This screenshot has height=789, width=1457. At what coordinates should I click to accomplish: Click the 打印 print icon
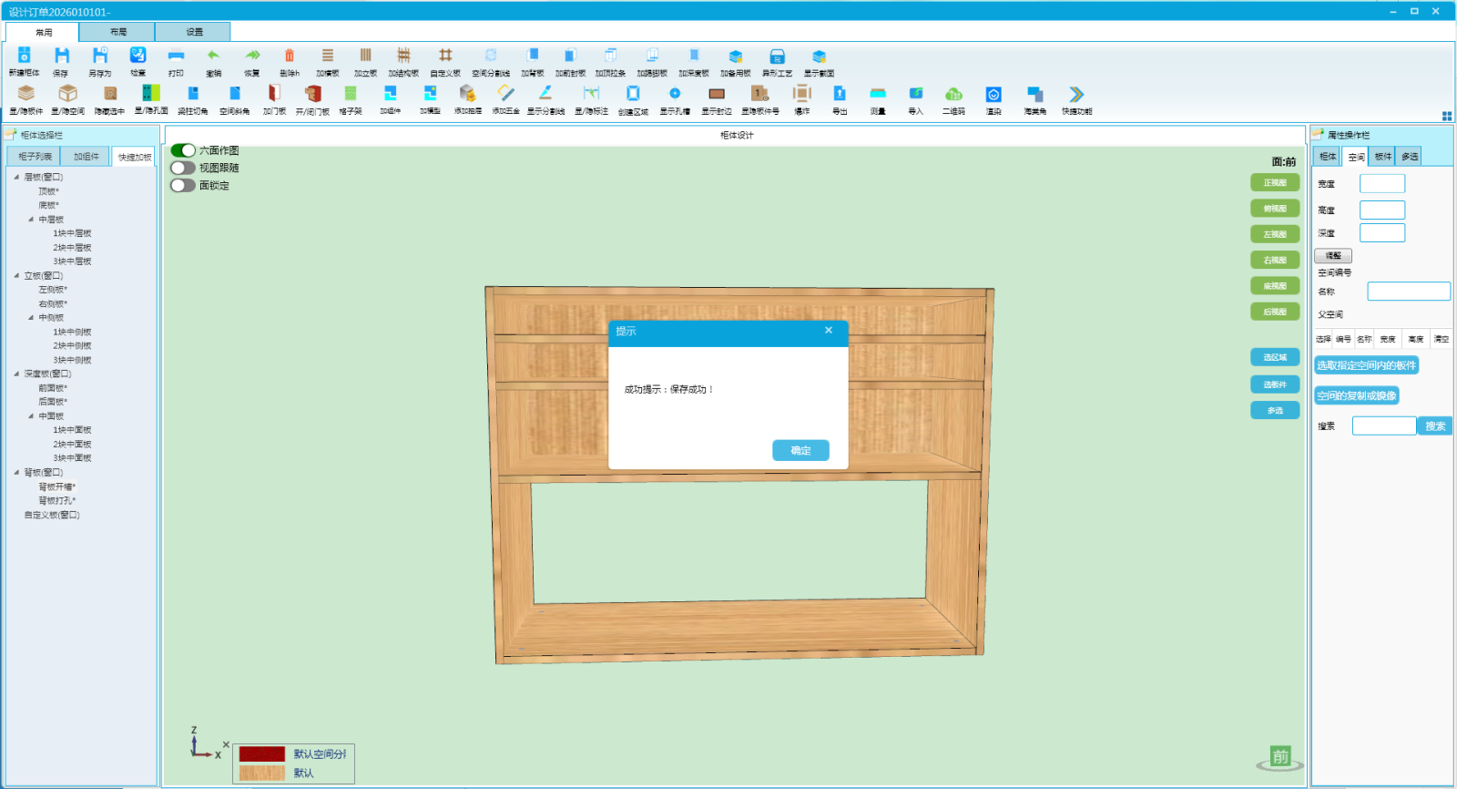click(x=176, y=56)
